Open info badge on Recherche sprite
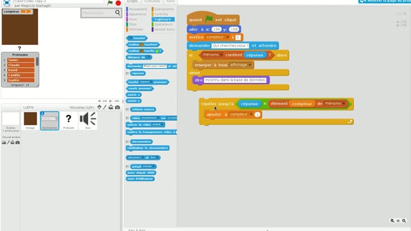Viewport: 411px width, 231px height. click(x=42, y=113)
